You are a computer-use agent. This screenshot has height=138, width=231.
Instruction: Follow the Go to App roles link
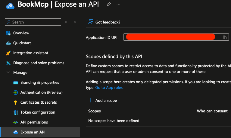pyautogui.click(x=109, y=88)
